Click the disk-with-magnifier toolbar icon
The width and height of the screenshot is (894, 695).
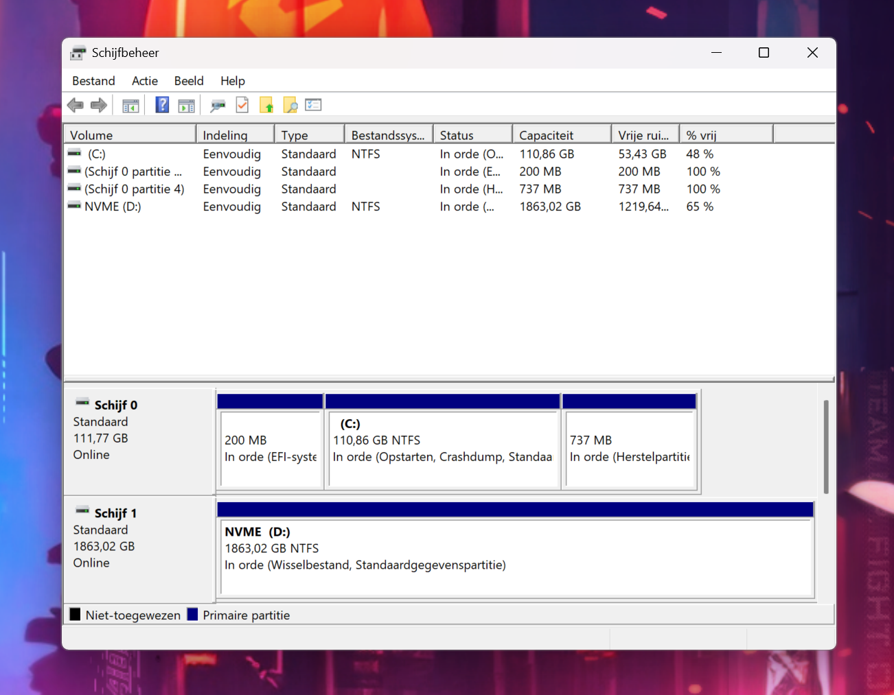click(218, 106)
